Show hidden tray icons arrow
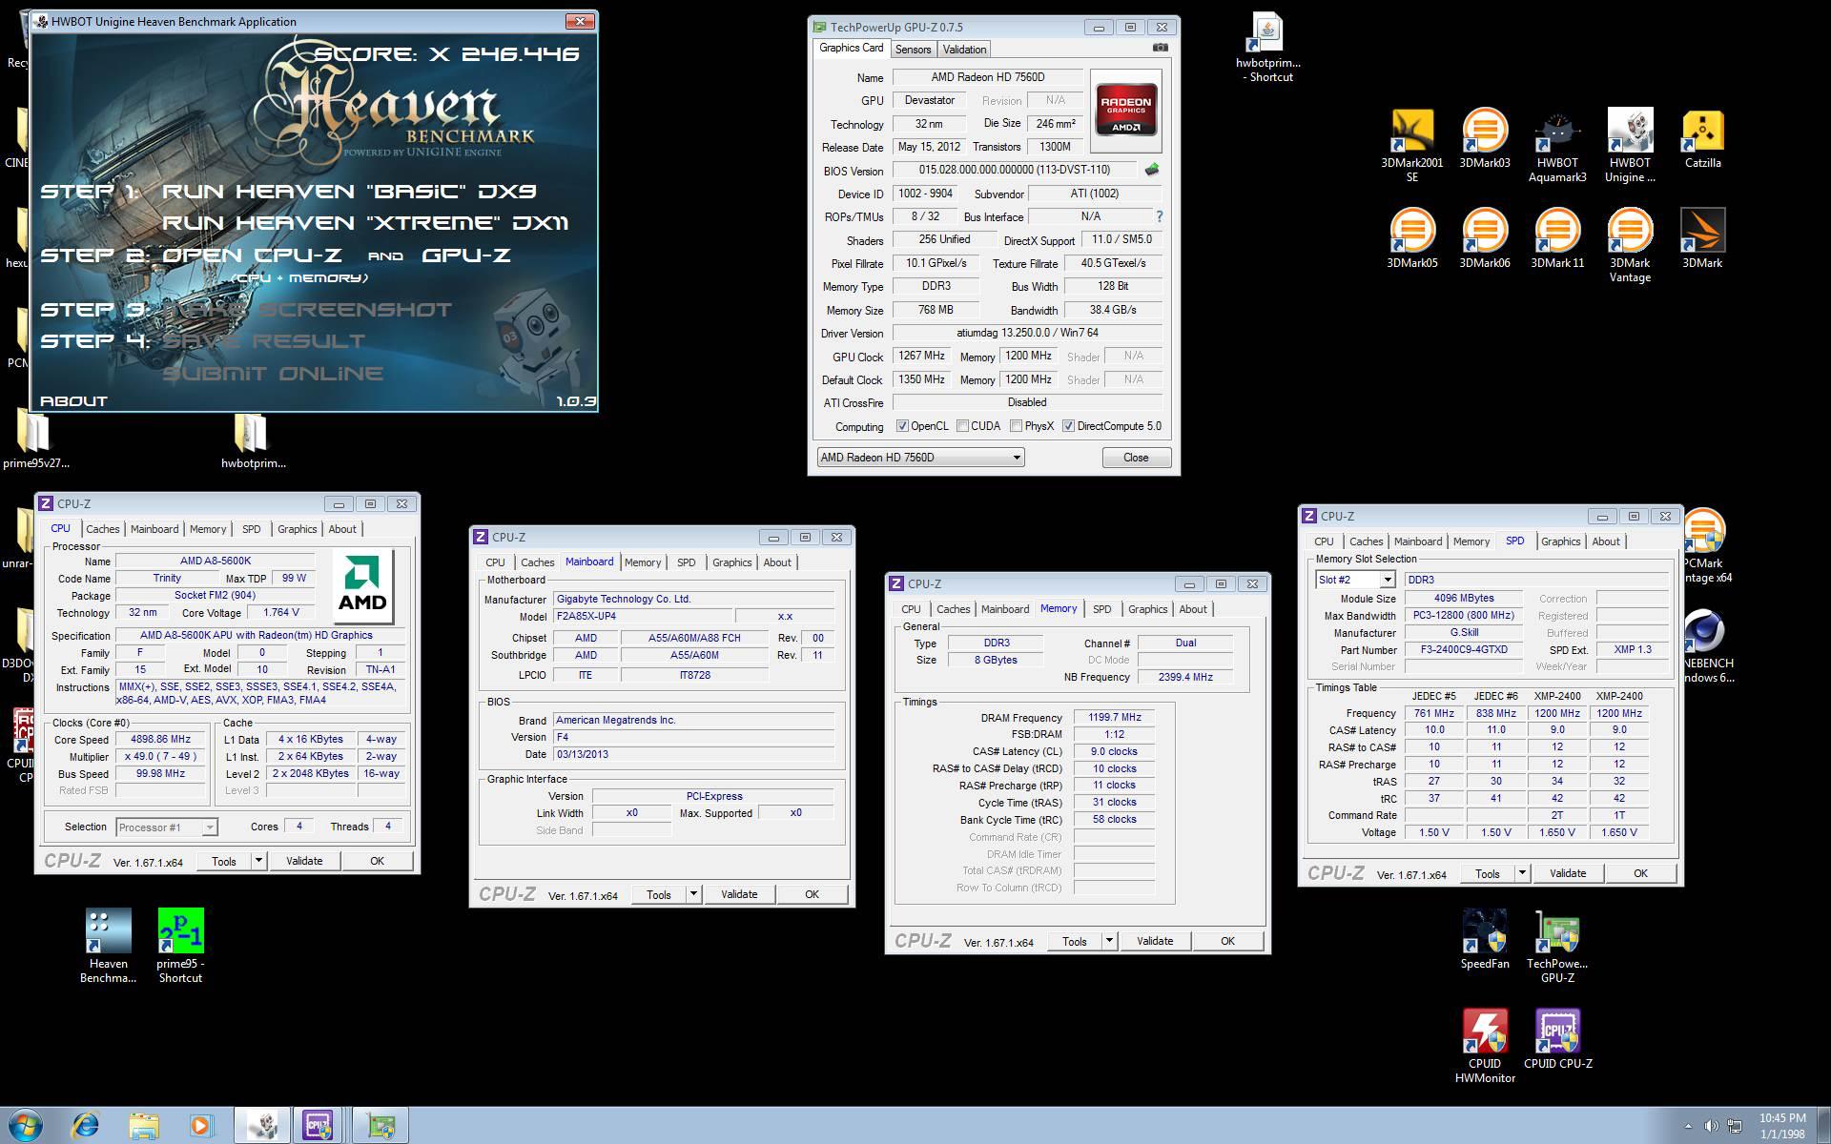The height and width of the screenshot is (1144, 1831). 1688,1127
